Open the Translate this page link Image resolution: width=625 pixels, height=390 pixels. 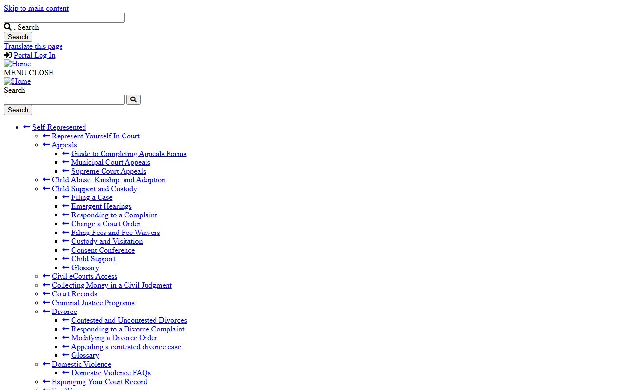tap(33, 46)
